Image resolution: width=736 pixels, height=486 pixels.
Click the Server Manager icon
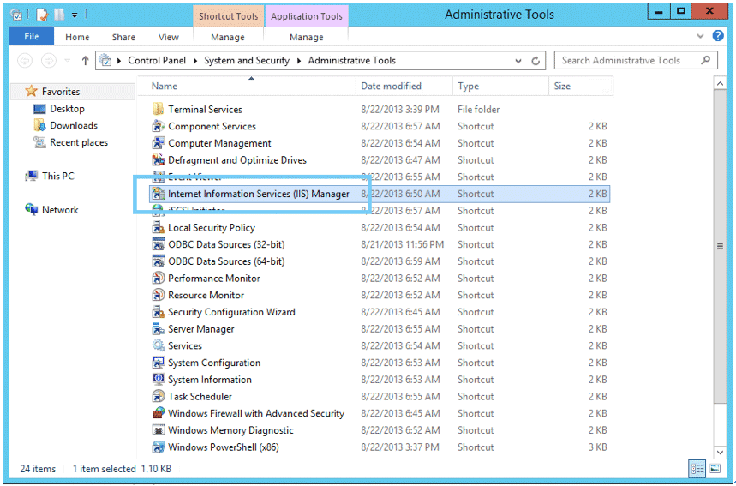(159, 328)
